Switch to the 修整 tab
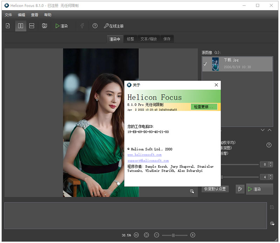Screen dimensions: 280x243 (130, 39)
